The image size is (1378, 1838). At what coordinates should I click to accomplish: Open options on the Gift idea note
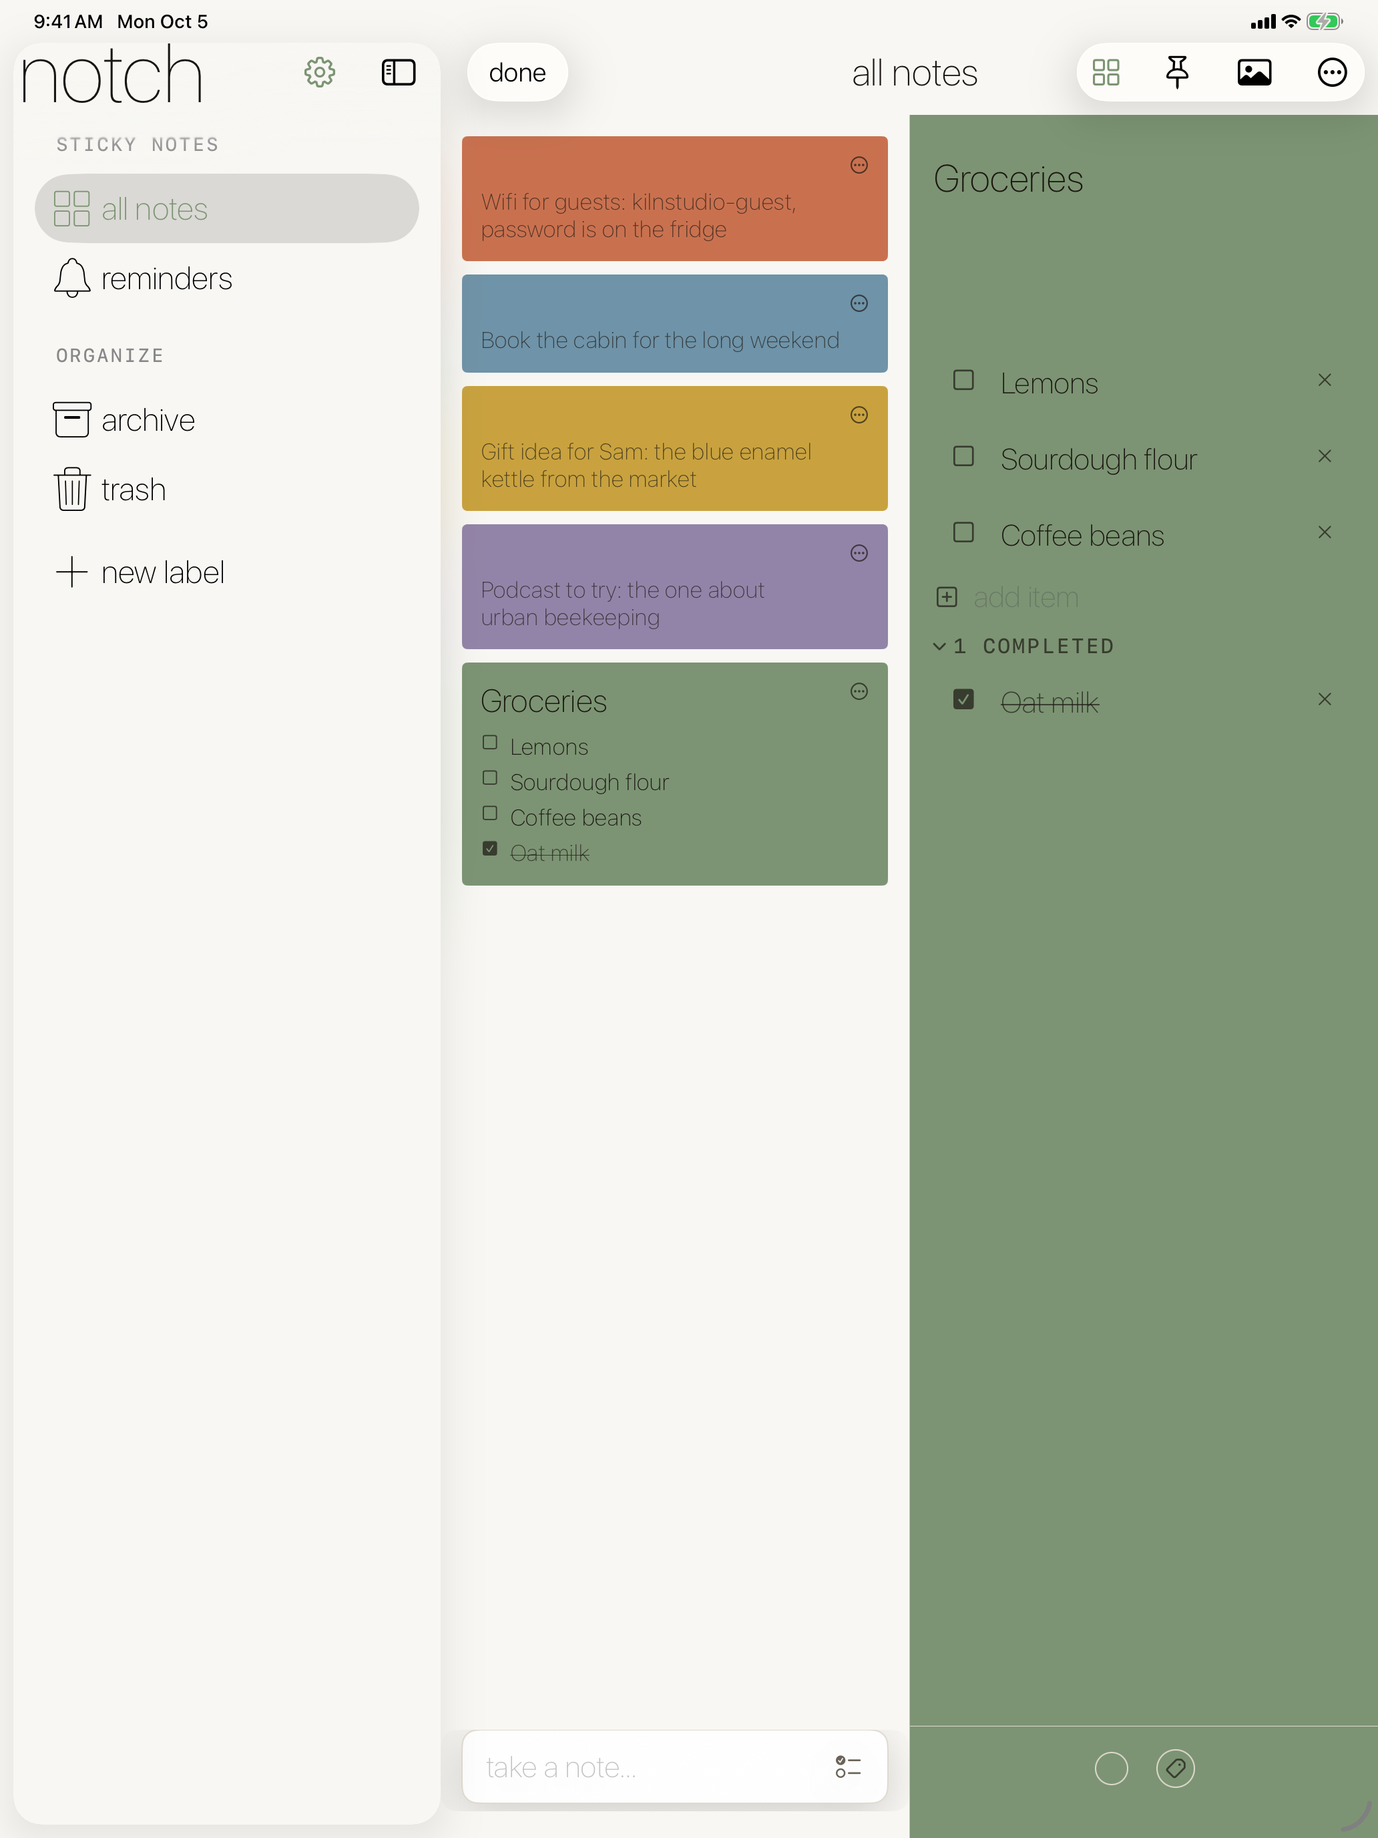click(x=859, y=415)
